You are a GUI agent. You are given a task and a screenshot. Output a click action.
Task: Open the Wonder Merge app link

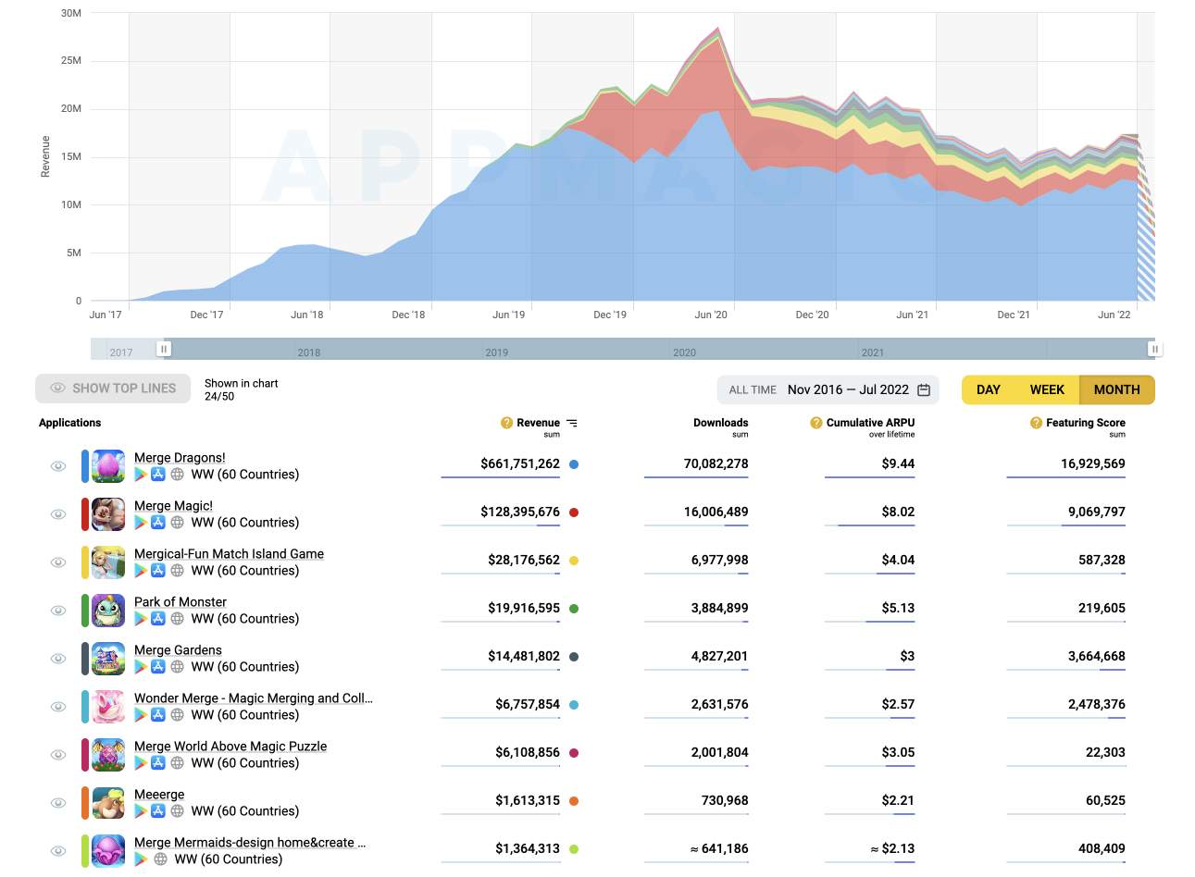coord(253,698)
